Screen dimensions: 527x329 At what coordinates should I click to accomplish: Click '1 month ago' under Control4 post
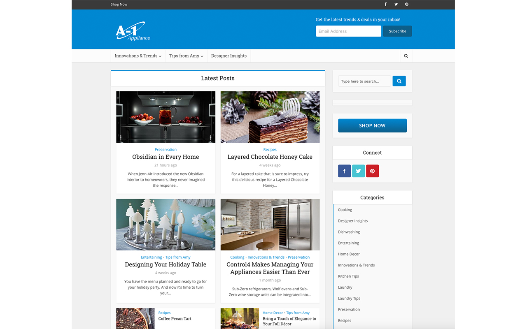pyautogui.click(x=270, y=280)
